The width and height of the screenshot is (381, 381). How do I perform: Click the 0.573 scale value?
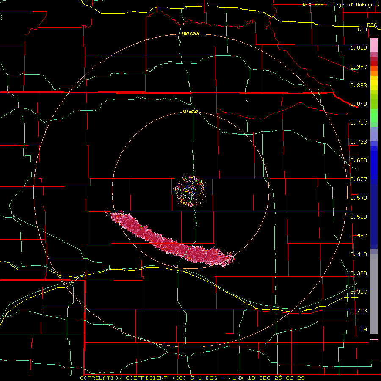(359, 198)
